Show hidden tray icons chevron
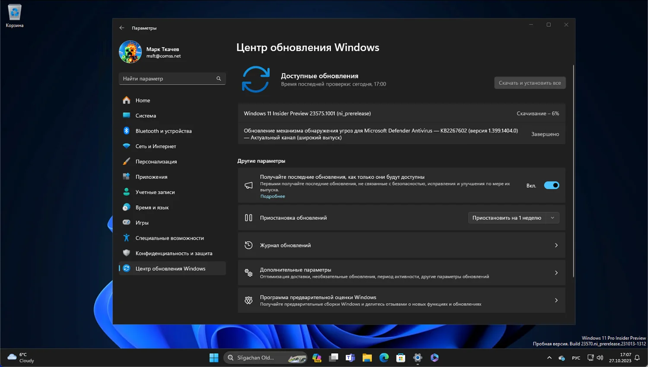Viewport: 648px width, 367px height. click(549, 358)
